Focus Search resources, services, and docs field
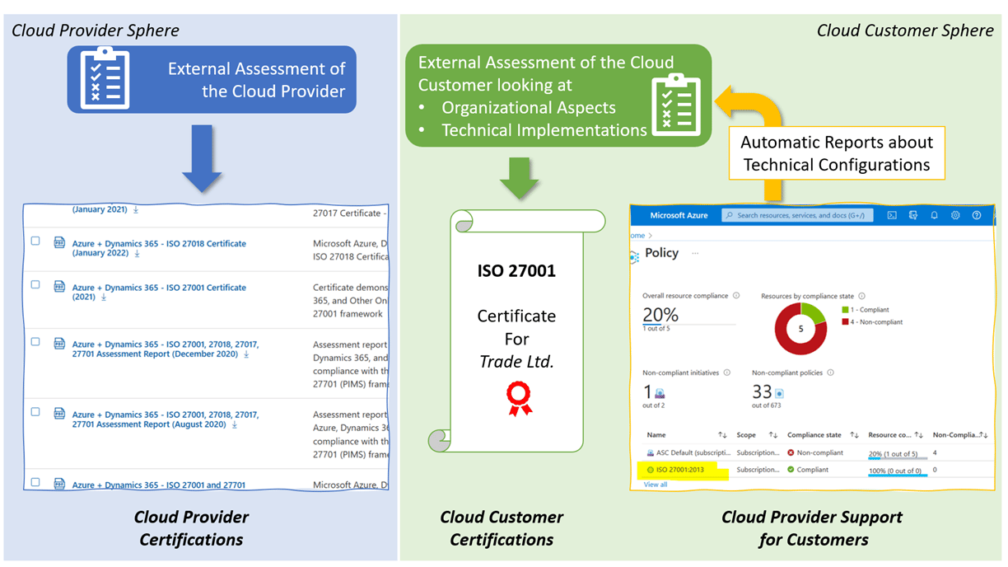1008x567 pixels. click(799, 215)
